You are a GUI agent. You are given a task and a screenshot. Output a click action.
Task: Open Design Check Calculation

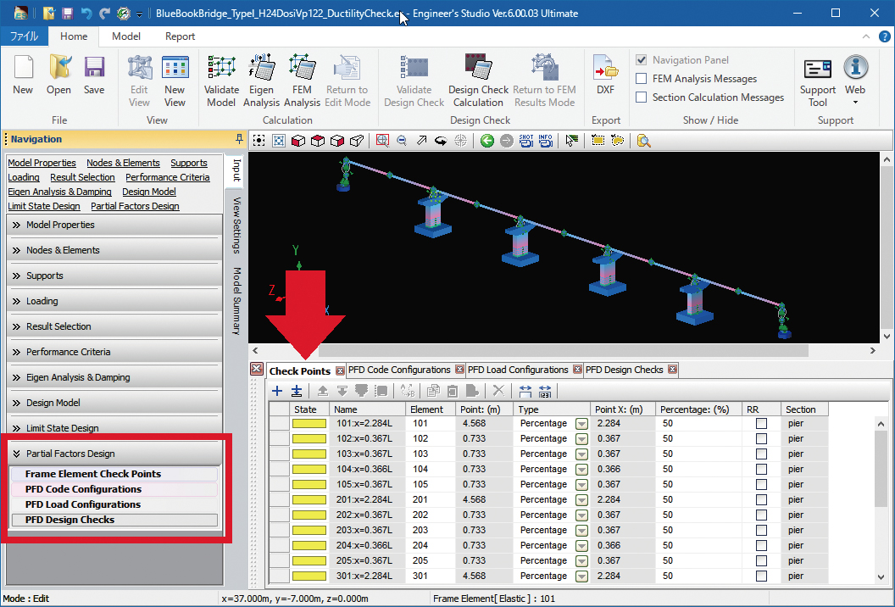(x=478, y=81)
